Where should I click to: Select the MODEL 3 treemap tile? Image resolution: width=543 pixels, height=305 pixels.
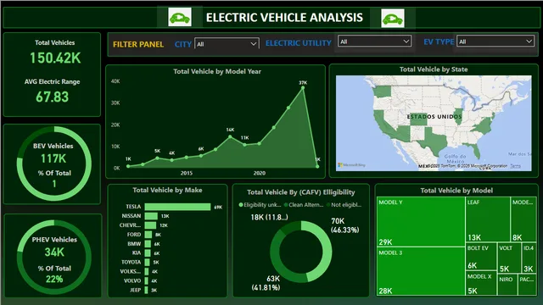[x=421, y=271]
